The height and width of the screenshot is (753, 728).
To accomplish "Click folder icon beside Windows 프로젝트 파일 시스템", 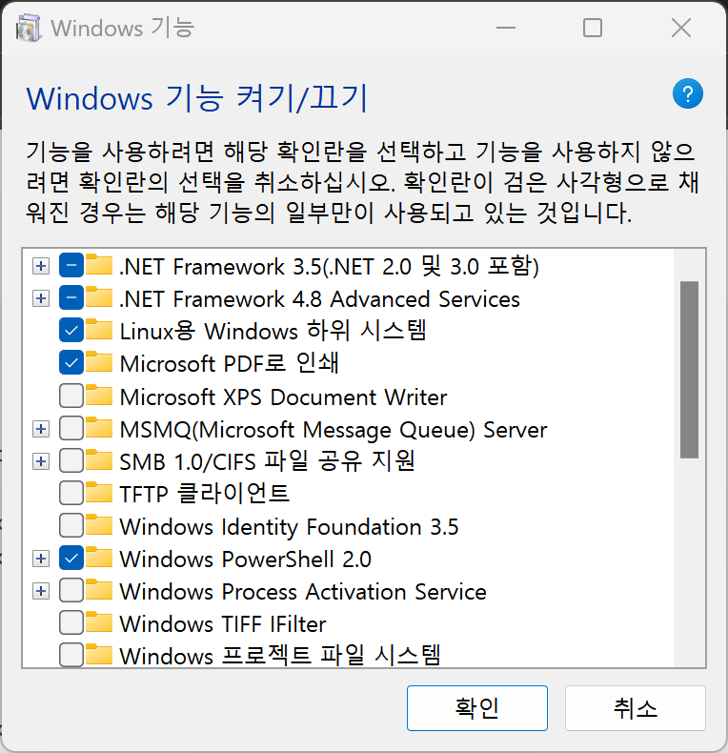I will [99, 655].
